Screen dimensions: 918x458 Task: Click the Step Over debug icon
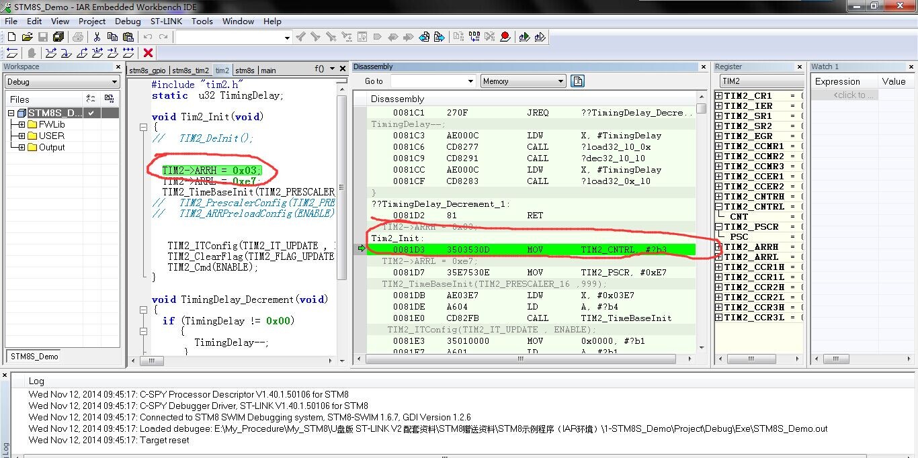(x=51, y=53)
